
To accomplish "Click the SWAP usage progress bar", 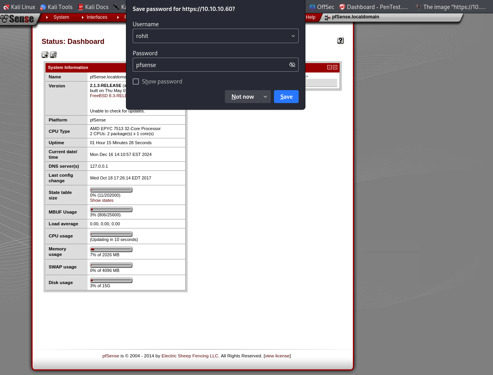I will 111,265.
